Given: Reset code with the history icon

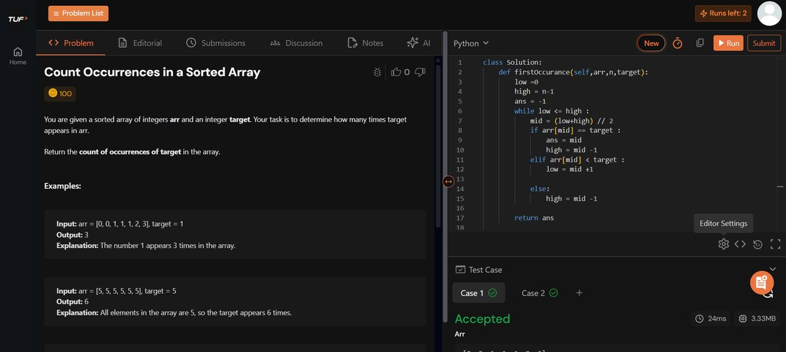Looking at the screenshot, I should click(x=758, y=244).
